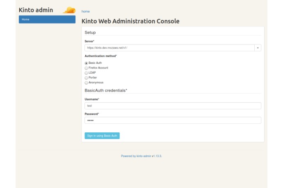283x188 pixels.
Task: Pick the Portier authentication radio
Action: 86,78
